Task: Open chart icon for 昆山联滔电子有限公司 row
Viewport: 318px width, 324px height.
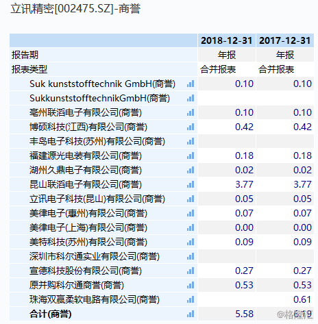Action: tap(191, 184)
